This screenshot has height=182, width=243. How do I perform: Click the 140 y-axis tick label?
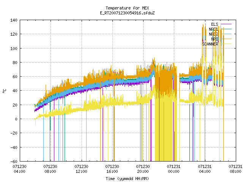(14, 20)
